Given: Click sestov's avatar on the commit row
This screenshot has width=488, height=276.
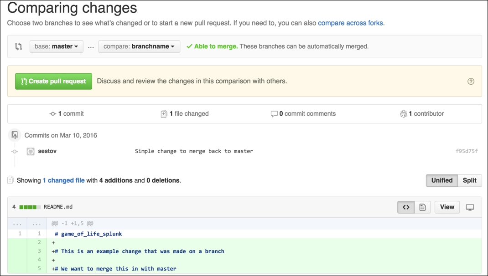Looking at the screenshot, I should pos(30,151).
